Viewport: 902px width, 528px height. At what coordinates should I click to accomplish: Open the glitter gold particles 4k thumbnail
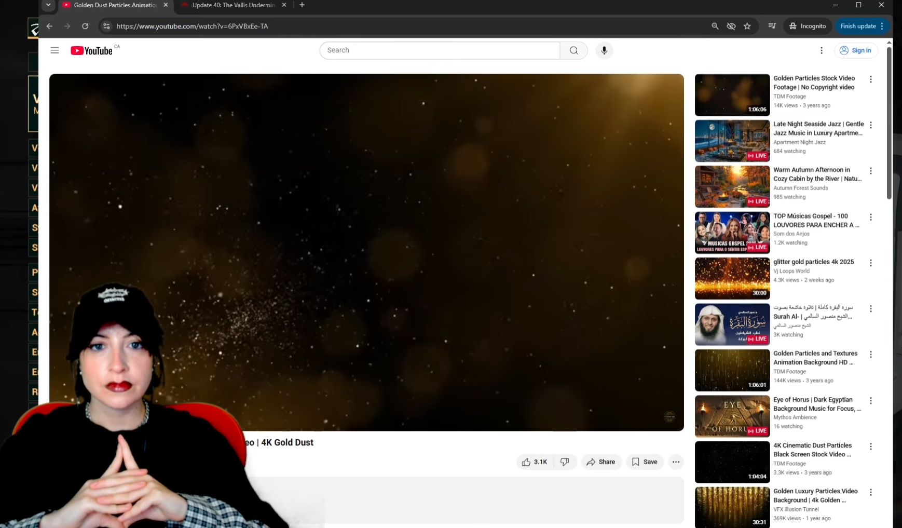(732, 278)
